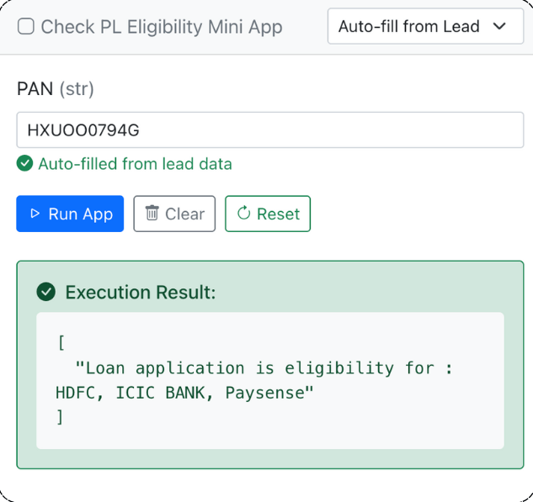533x502 pixels.
Task: Click the Check PL Eligibility Mini App label
Action: coord(162,27)
